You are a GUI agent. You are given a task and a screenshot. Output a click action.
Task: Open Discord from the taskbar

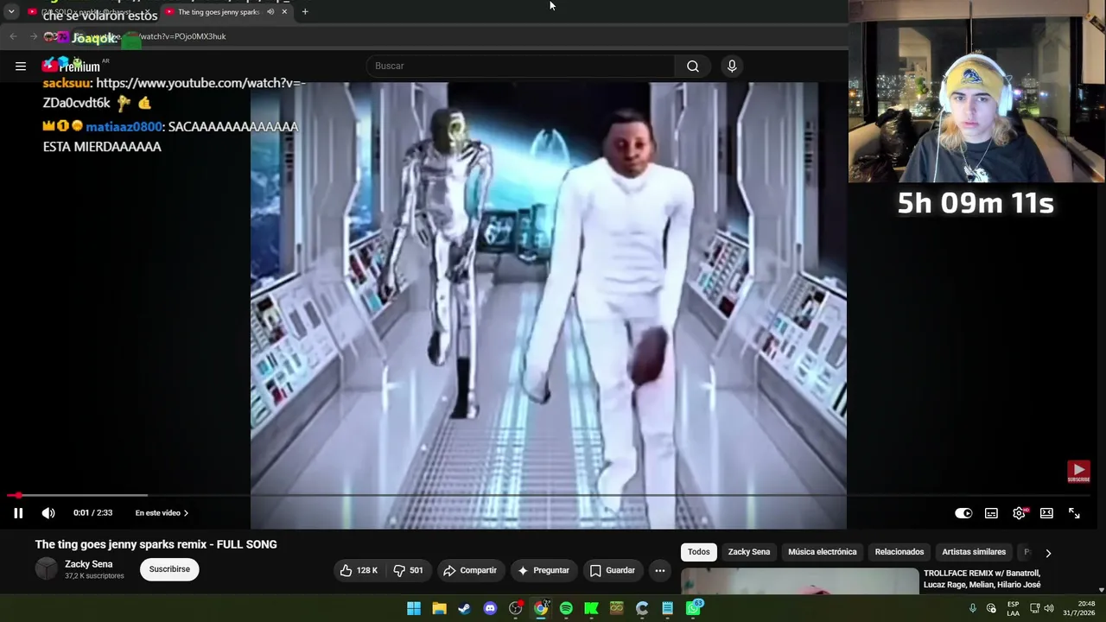pyautogui.click(x=490, y=608)
